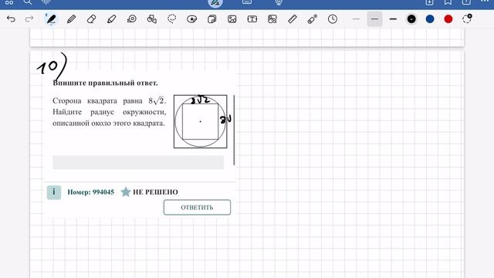The height and width of the screenshot is (278, 494).
Task: Choose the thickest stroke width
Action: pos(393,19)
